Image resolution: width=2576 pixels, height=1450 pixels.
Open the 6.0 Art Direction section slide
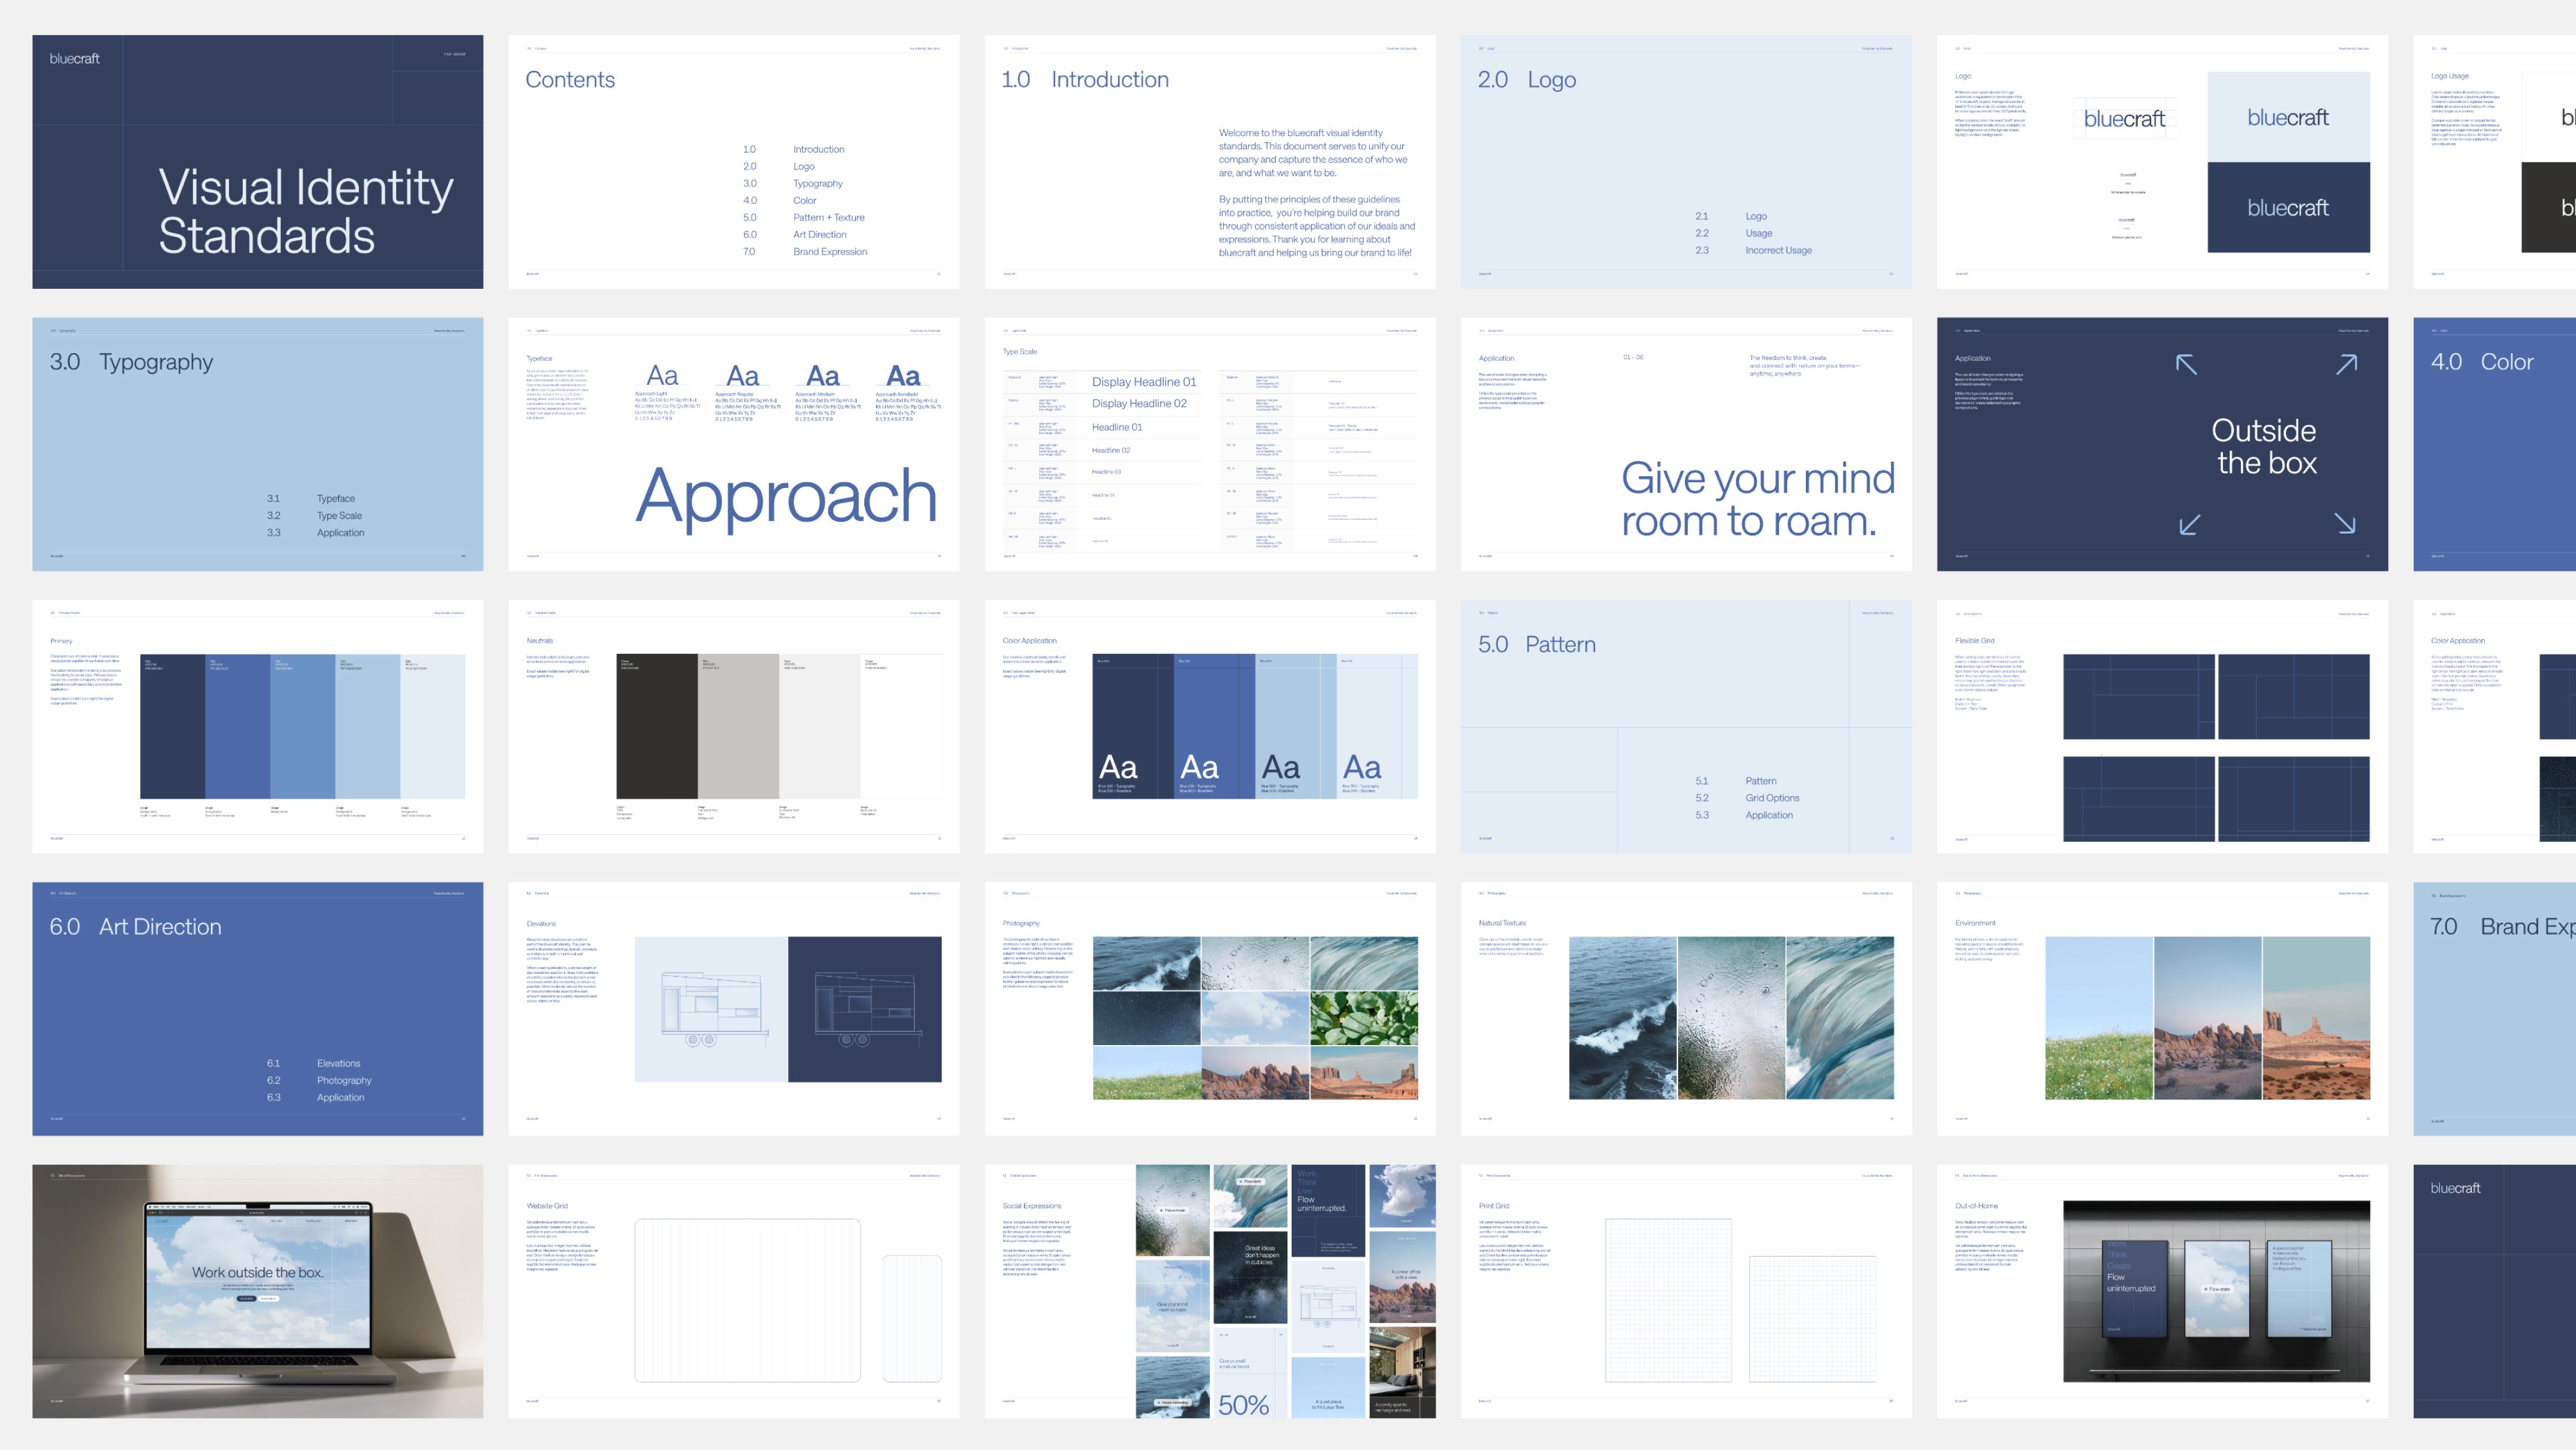click(x=257, y=1008)
